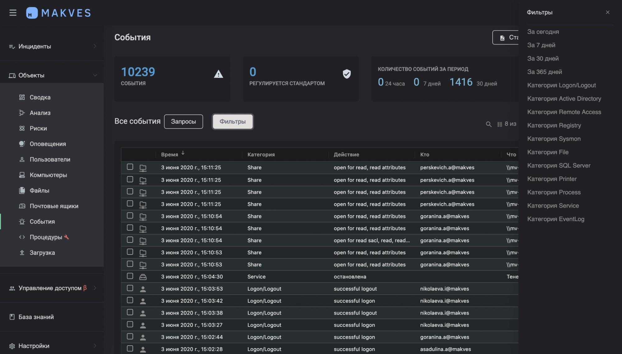This screenshot has height=354, width=622.
Task: Apply the За 30 дней filter
Action: (543, 58)
